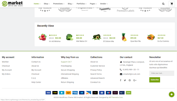Open Et Dolore Ma product link
Screen dimensions: 177x101
click(108, 41)
